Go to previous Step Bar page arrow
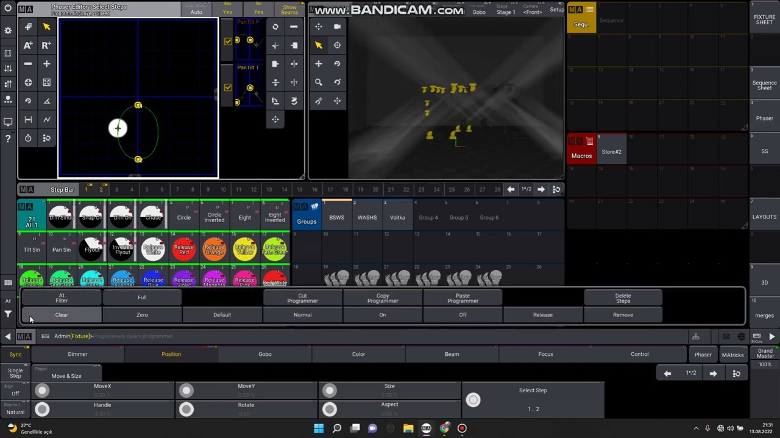The image size is (780, 438). [511, 189]
